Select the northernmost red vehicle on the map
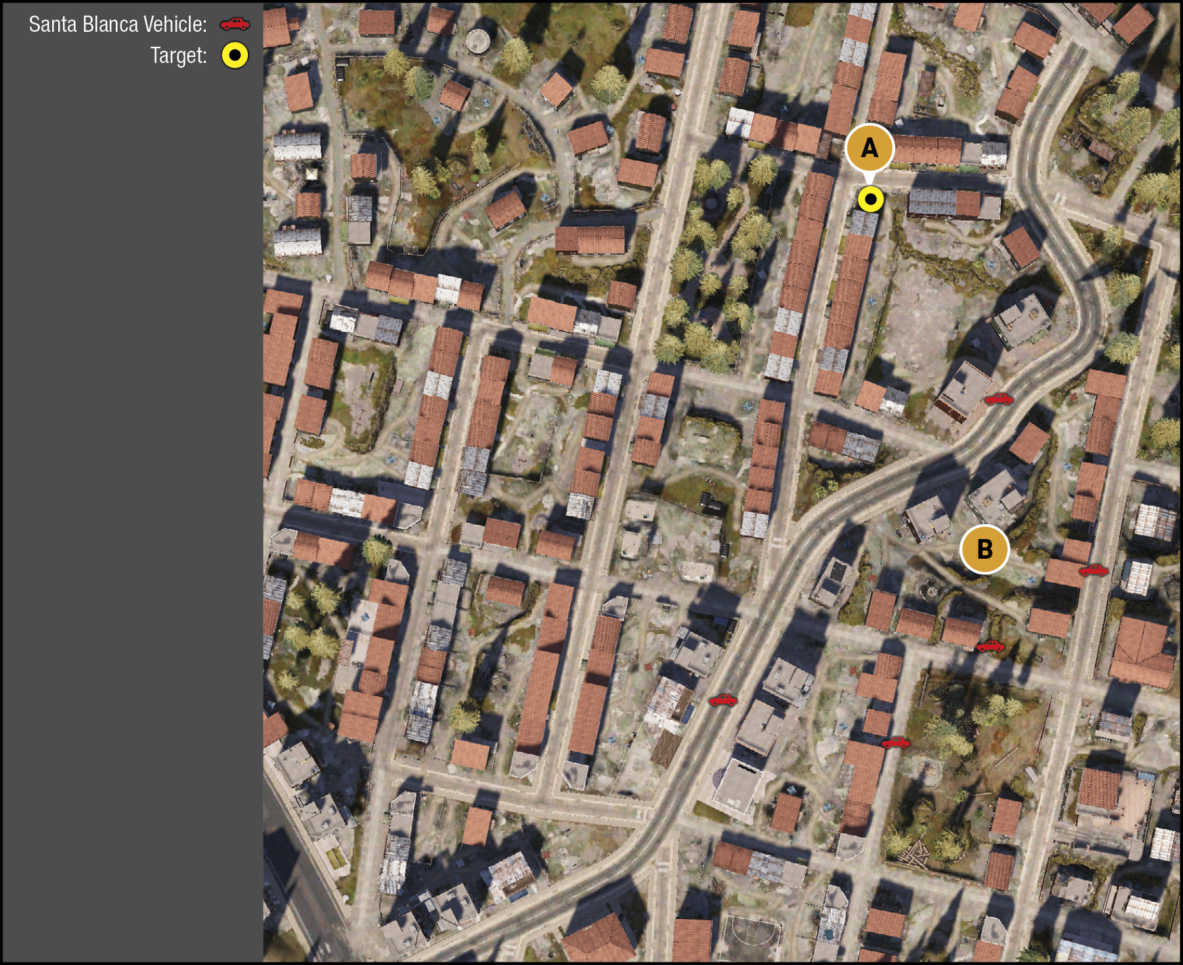Screen dimensions: 1183x965 [x=999, y=399]
